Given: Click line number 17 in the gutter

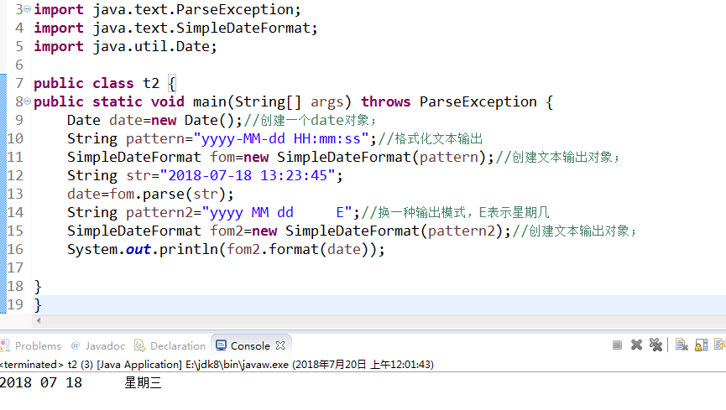Looking at the screenshot, I should (x=15, y=267).
